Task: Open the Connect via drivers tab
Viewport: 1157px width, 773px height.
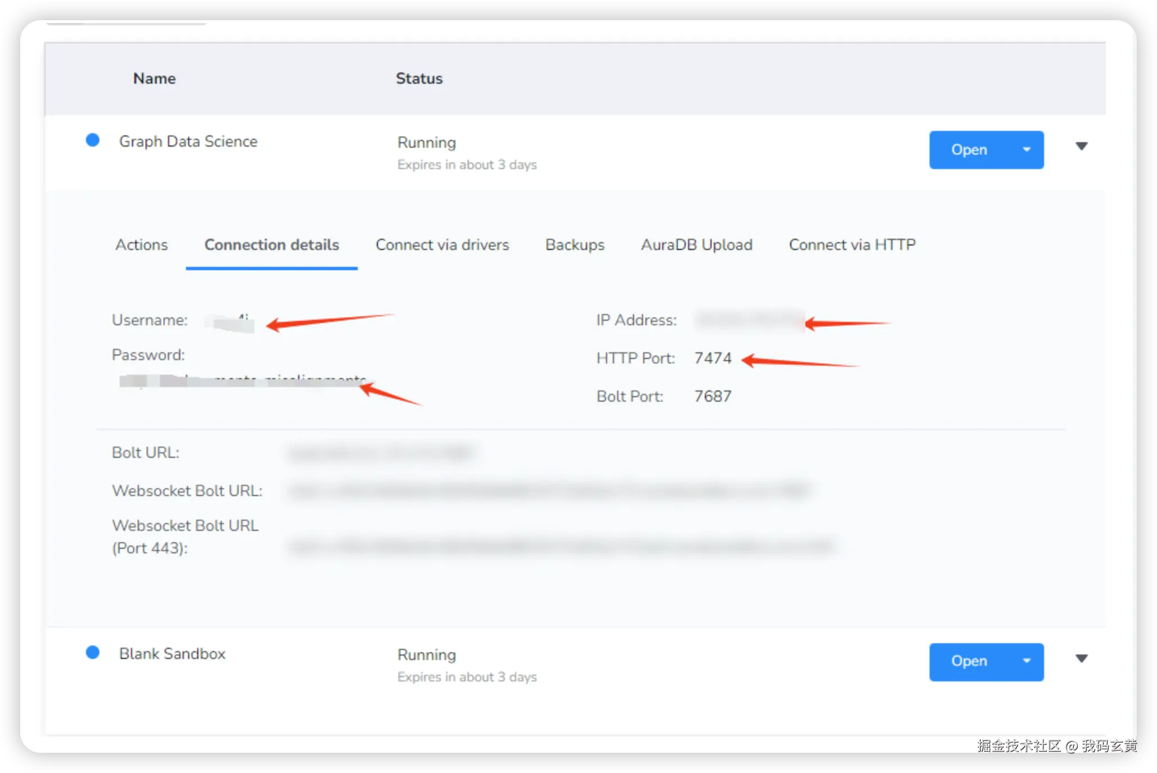Action: [x=442, y=245]
